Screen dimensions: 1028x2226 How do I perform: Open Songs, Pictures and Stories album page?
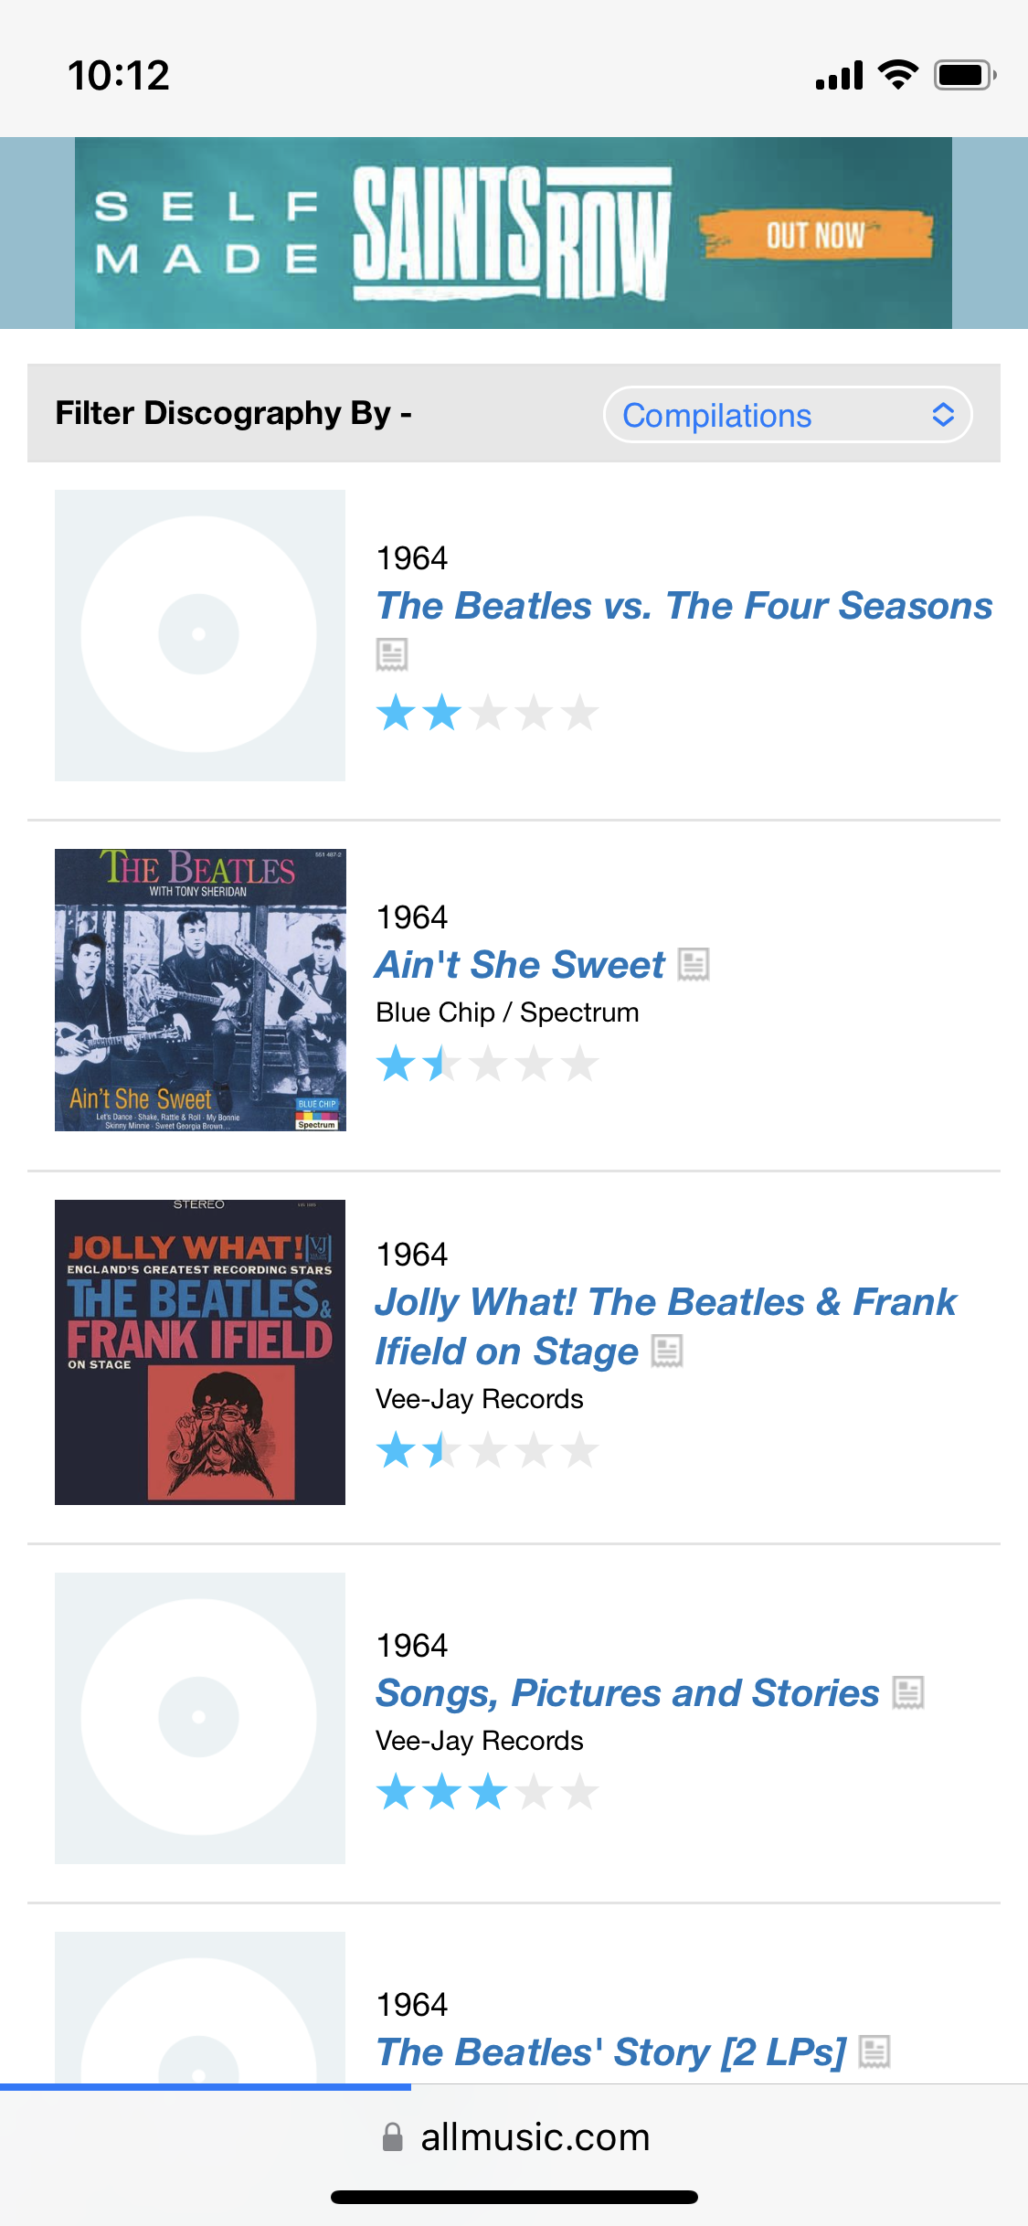[627, 1693]
